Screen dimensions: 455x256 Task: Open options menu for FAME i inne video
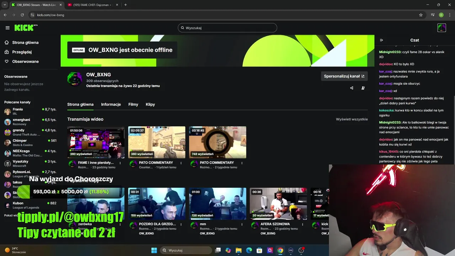pos(120,163)
